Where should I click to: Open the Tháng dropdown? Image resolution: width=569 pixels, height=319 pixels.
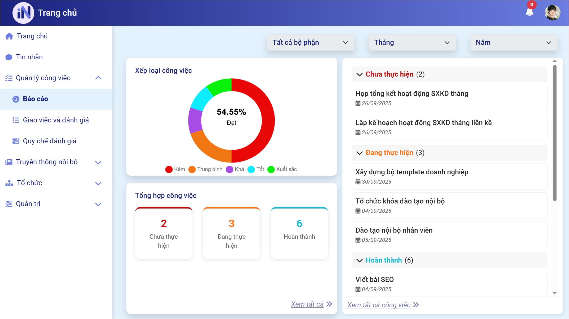[412, 43]
